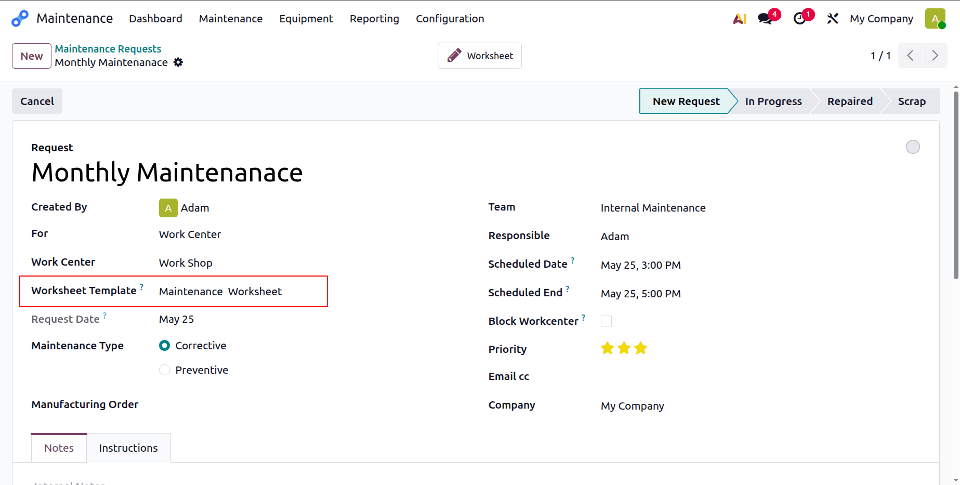
Task: Open the Equipment menu
Action: [x=306, y=19]
